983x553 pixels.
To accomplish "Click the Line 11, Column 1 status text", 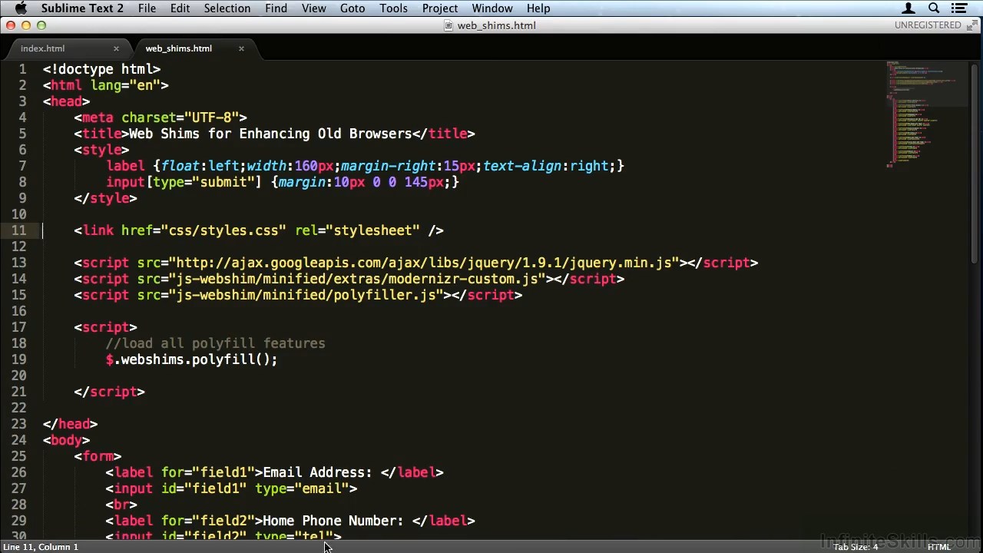I will pyautogui.click(x=41, y=547).
